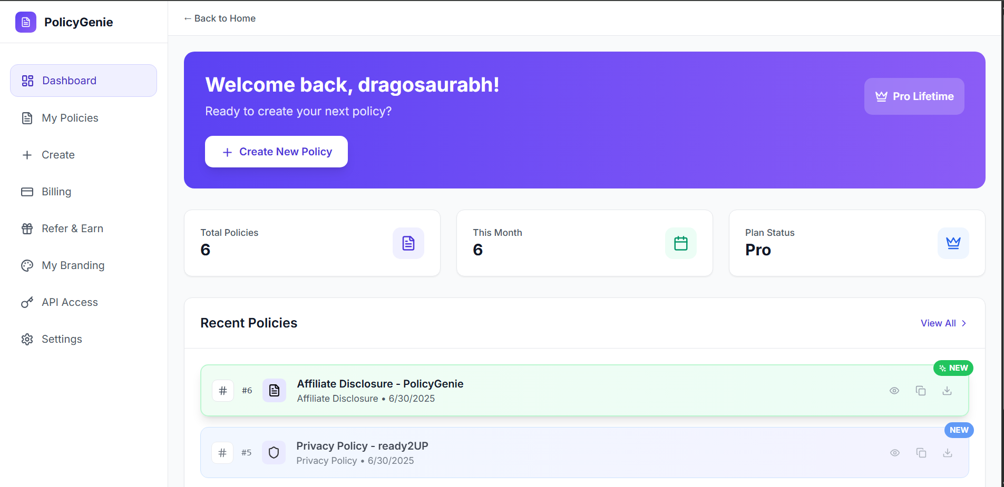Open the Dashboard sidebar item
The image size is (1004, 487).
click(x=83, y=81)
